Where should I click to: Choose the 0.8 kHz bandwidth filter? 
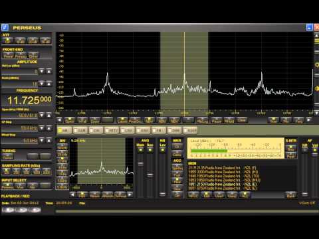pyautogui.click(x=62, y=187)
